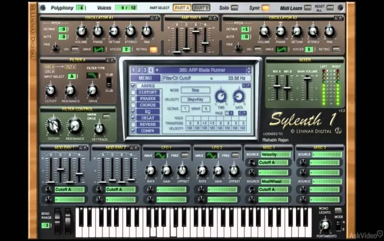The width and height of the screenshot is (384, 241).
Task: Click Mod Env 1 Cutoff A destination
Action: 70,189
